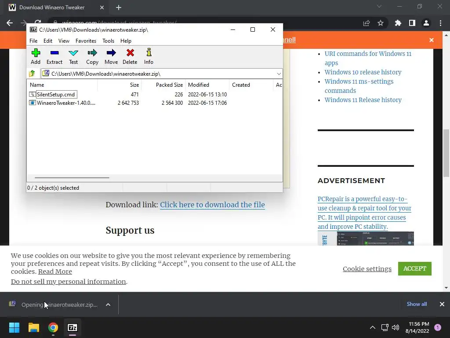Open a new Chrome tab
Image resolution: width=450 pixels, height=338 pixels.
pos(119,7)
